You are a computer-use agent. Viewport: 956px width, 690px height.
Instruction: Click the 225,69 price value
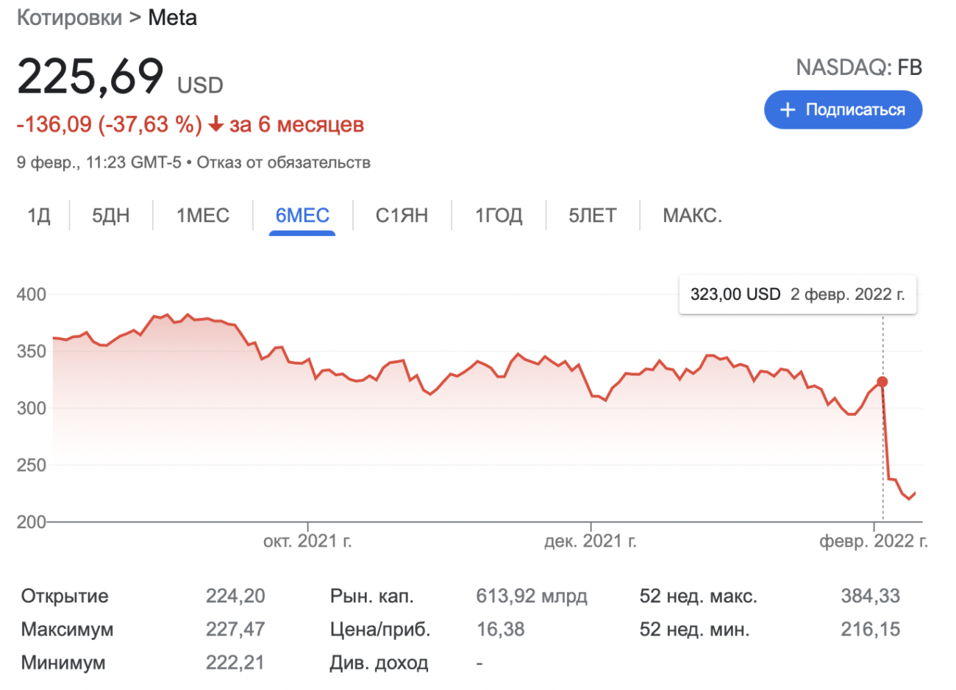click(90, 76)
